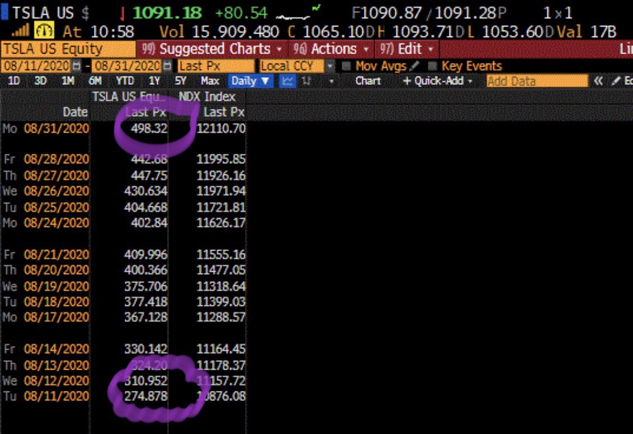Click NDX value 11721.81
633x434 pixels.
click(x=221, y=207)
